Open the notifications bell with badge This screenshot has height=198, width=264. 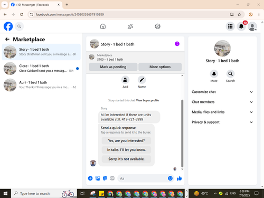(241, 26)
